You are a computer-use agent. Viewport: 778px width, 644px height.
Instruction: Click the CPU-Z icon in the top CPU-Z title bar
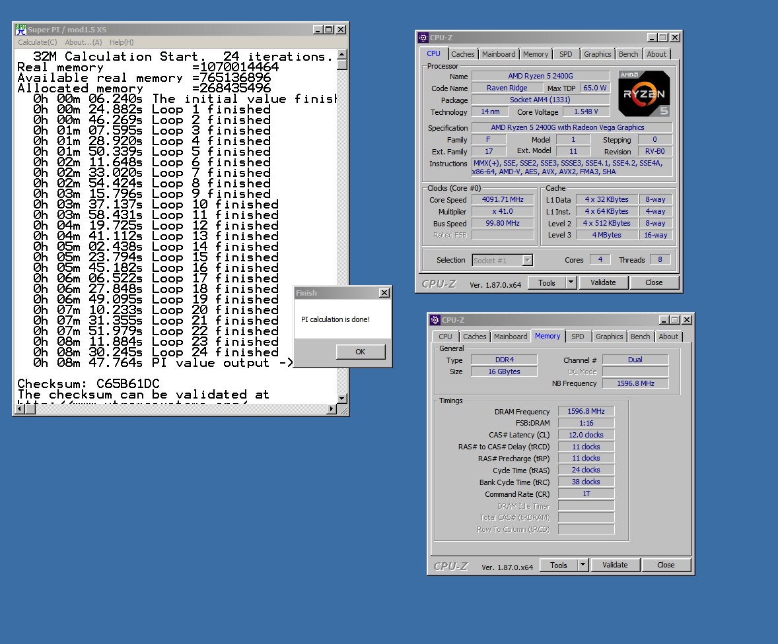[x=423, y=38]
